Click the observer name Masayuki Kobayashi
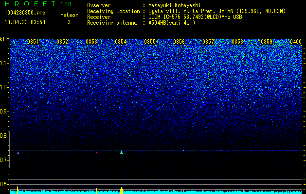306x194 pixels. (175, 5)
